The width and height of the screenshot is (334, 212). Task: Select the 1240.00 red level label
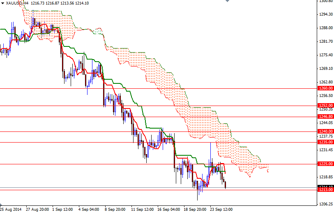(326, 131)
